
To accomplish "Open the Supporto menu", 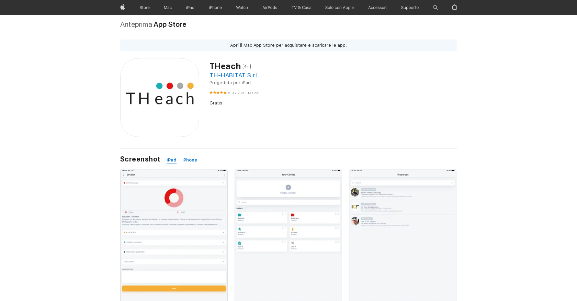I will click(x=410, y=8).
